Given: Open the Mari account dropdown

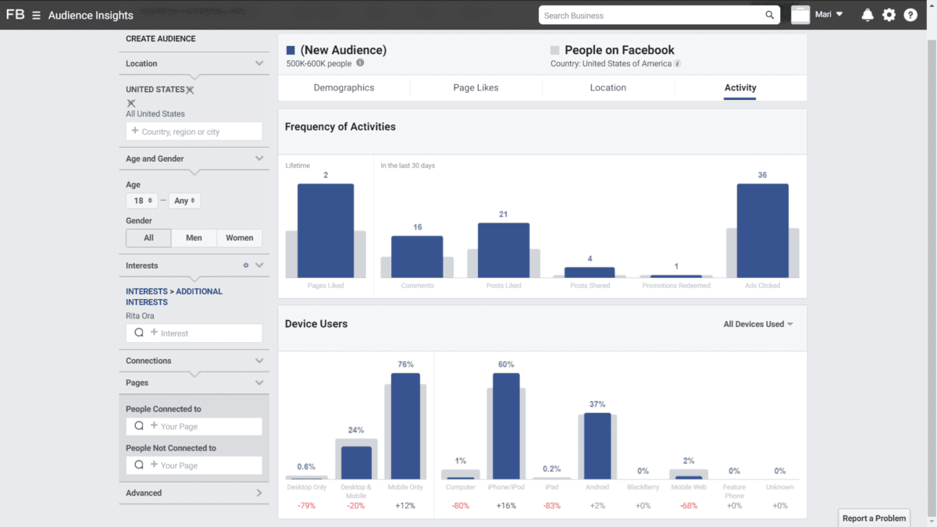Looking at the screenshot, I should pyautogui.click(x=829, y=15).
